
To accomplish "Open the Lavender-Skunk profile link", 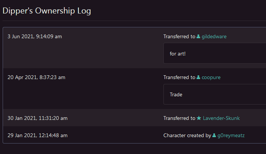I will point(221,118).
